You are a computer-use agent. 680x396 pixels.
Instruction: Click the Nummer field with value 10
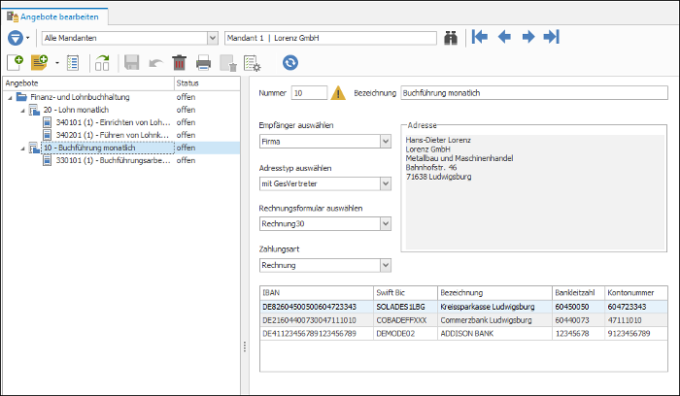309,93
